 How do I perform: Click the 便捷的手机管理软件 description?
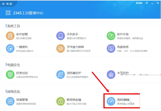pyautogui.click(x=76, y=38)
